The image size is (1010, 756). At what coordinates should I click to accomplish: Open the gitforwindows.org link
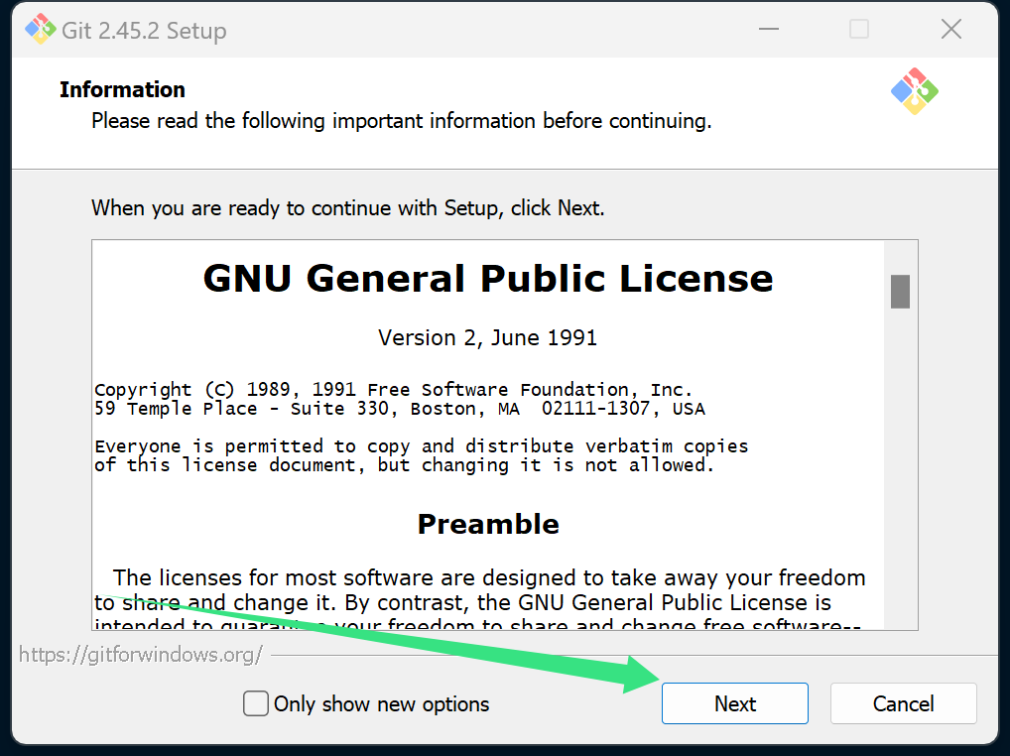pyautogui.click(x=141, y=655)
